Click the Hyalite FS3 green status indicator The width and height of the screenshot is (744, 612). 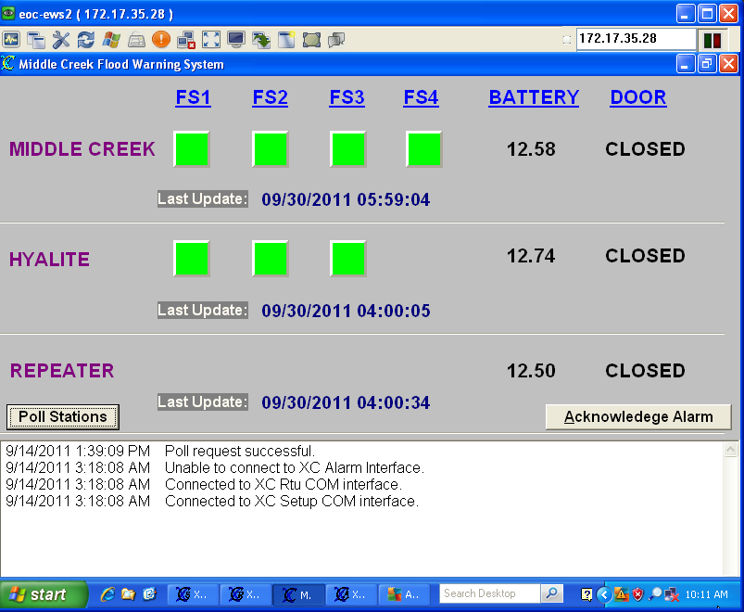pyautogui.click(x=347, y=258)
